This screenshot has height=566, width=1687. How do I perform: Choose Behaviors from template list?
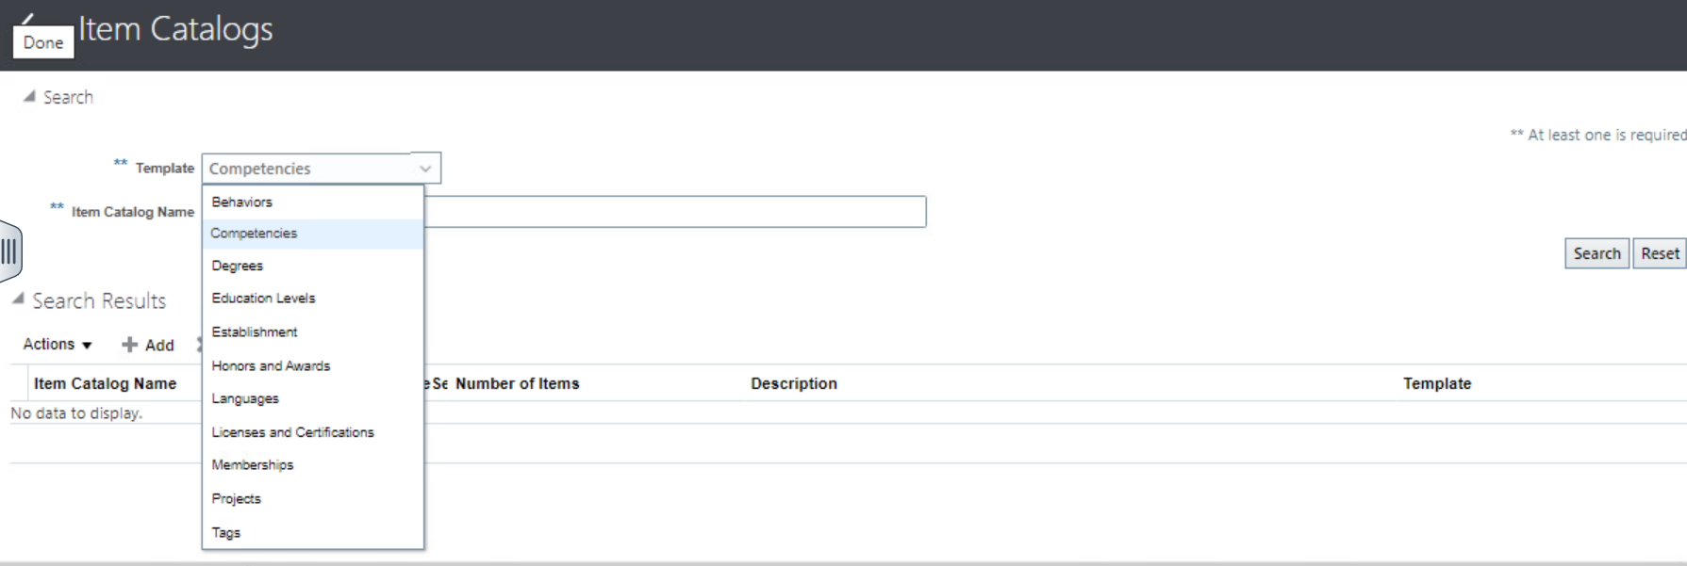point(313,202)
